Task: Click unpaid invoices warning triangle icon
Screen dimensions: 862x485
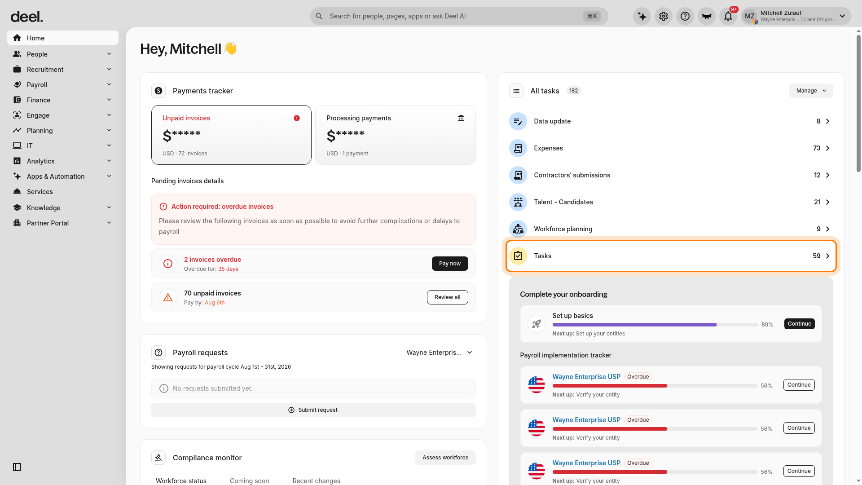Action: 168,297
